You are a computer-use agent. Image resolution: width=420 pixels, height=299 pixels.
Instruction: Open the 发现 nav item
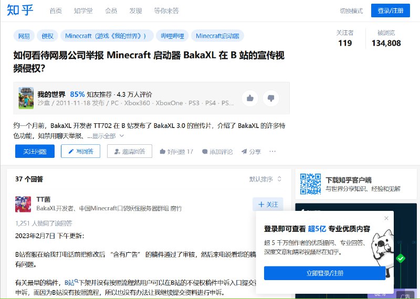coord(135,10)
